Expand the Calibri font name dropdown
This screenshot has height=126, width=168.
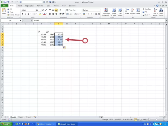pyautogui.click(x=34, y=10)
